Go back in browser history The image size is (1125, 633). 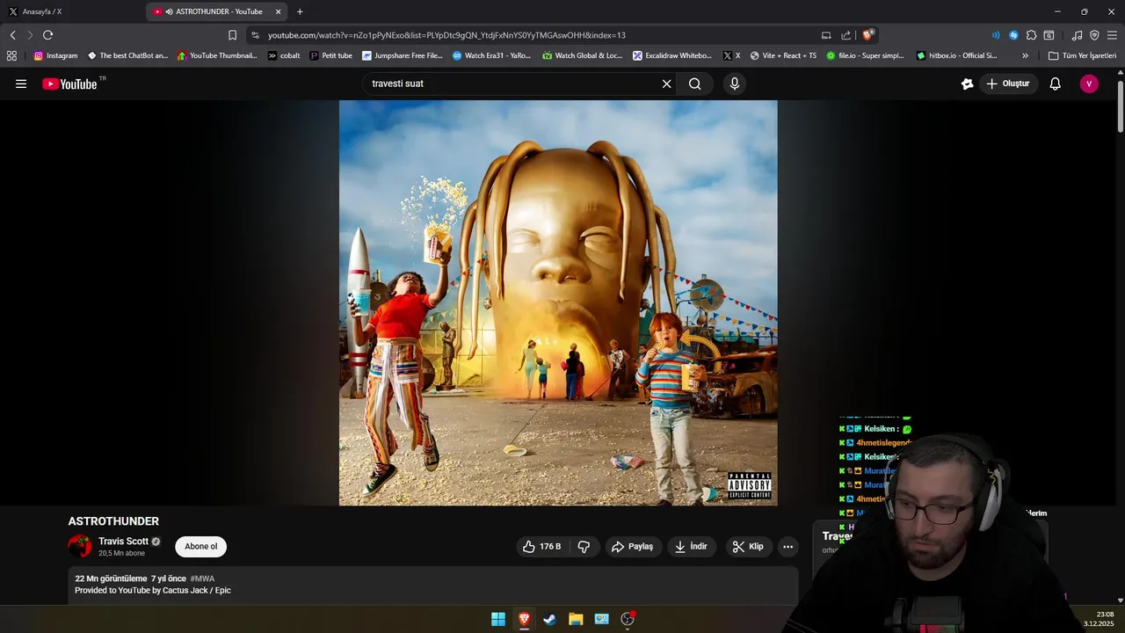pyautogui.click(x=12, y=35)
